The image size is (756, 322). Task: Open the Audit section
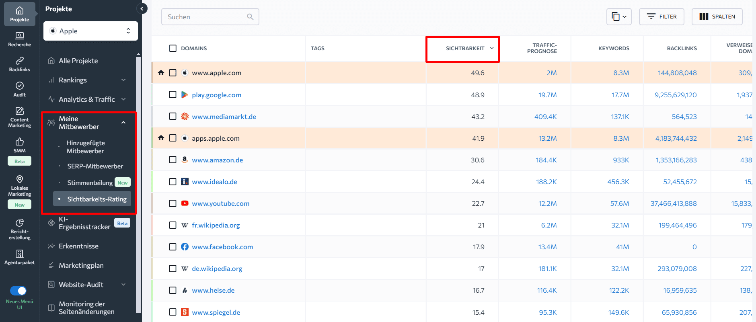point(19,89)
